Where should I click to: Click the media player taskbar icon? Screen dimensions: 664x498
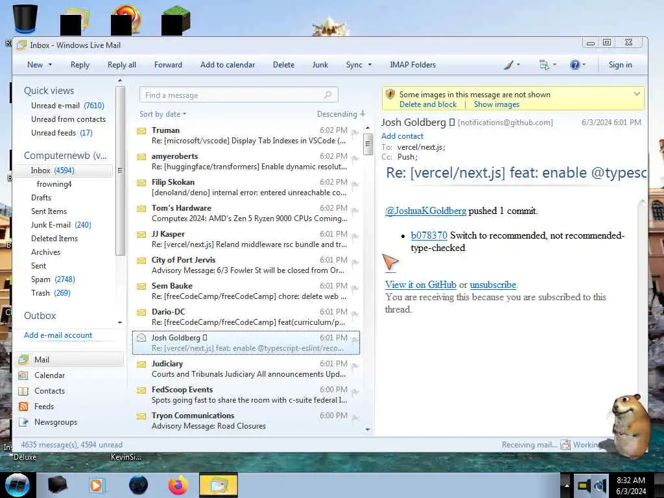point(97,485)
